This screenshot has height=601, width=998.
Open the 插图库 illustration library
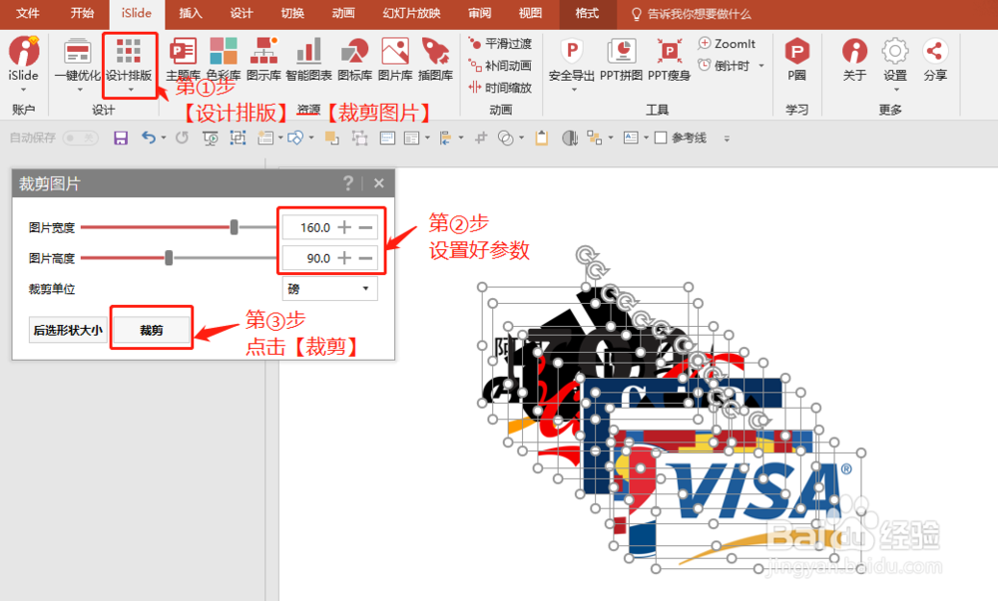(x=435, y=59)
